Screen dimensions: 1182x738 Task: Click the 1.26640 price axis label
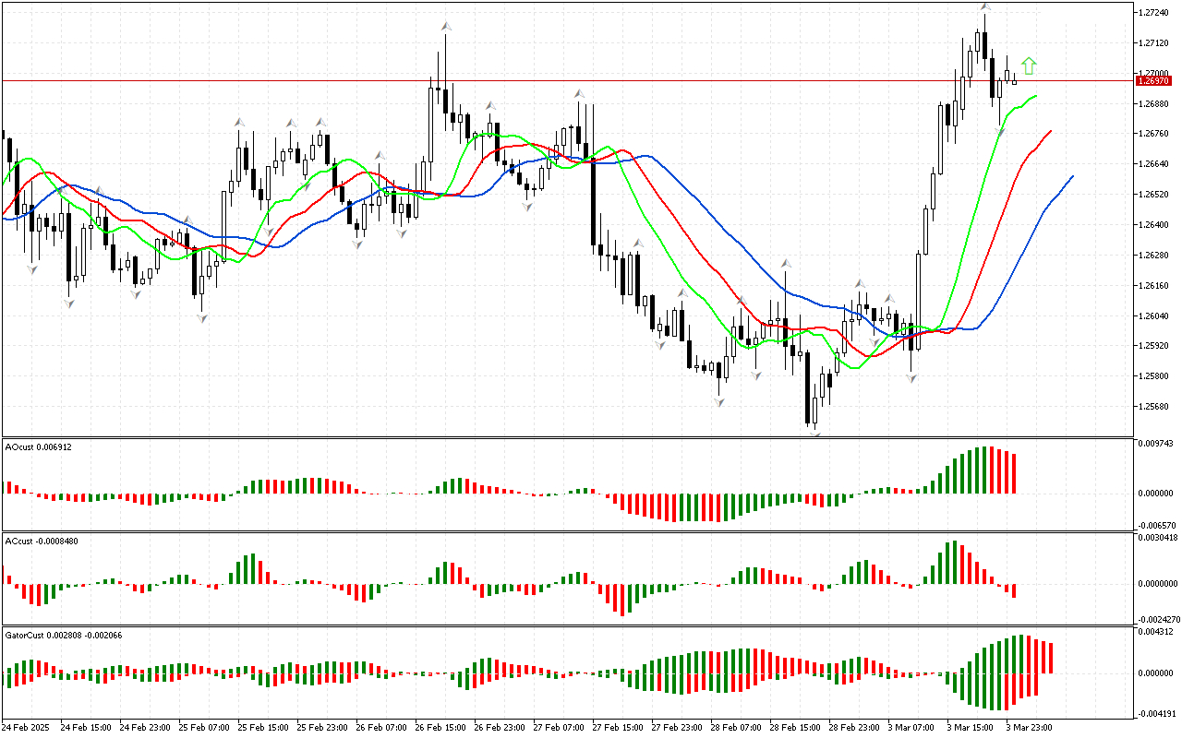pos(1154,164)
